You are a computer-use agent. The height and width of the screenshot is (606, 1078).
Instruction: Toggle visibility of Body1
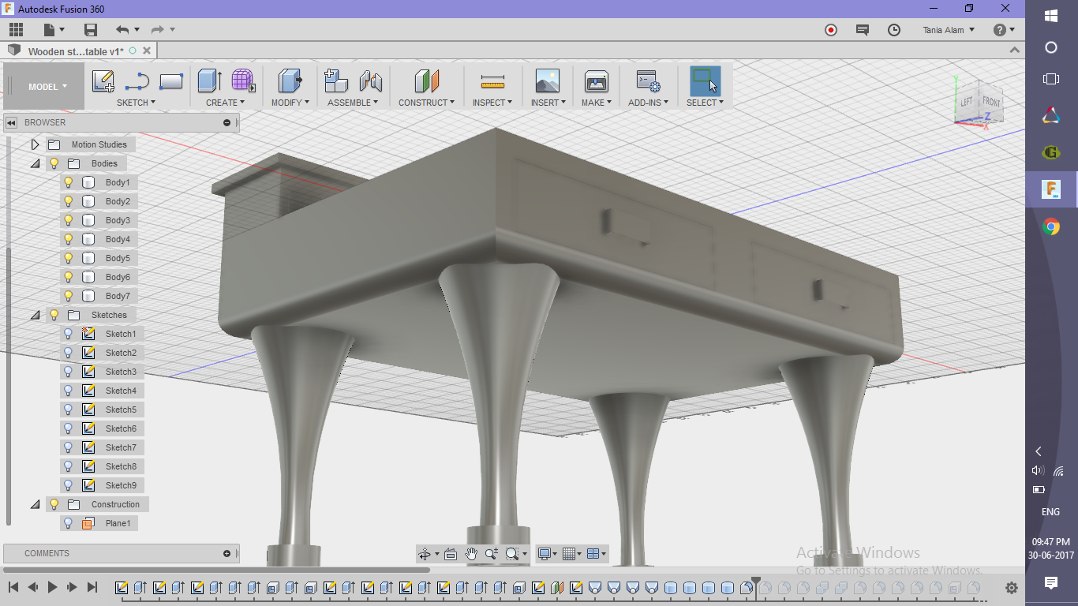click(68, 182)
